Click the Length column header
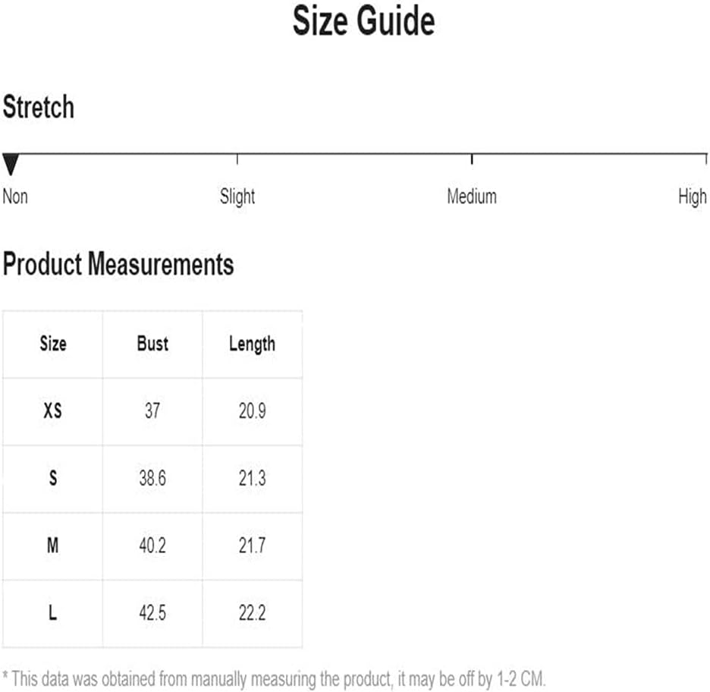 252,344
